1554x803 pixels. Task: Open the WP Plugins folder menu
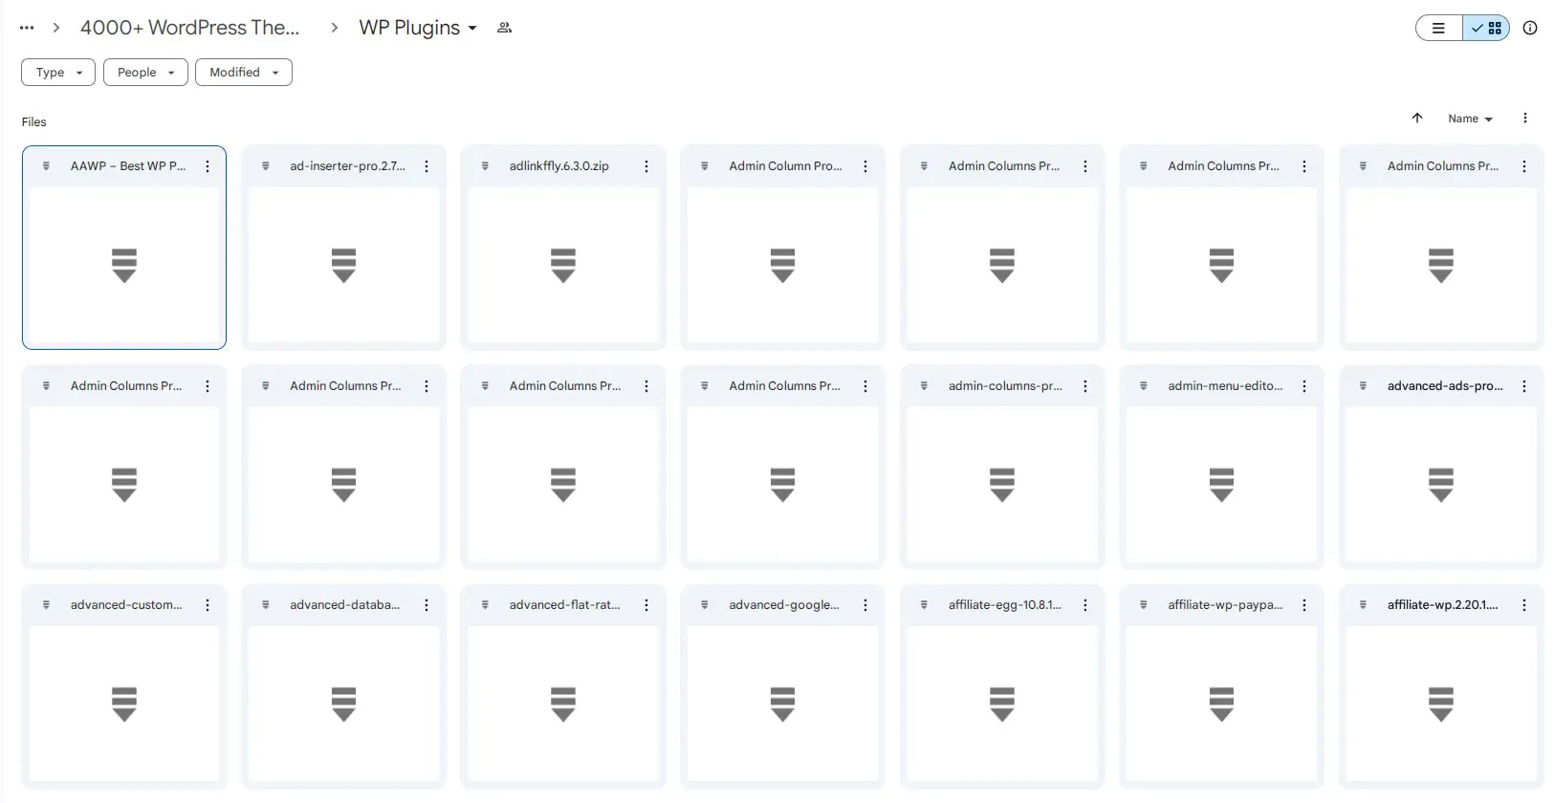418,28
